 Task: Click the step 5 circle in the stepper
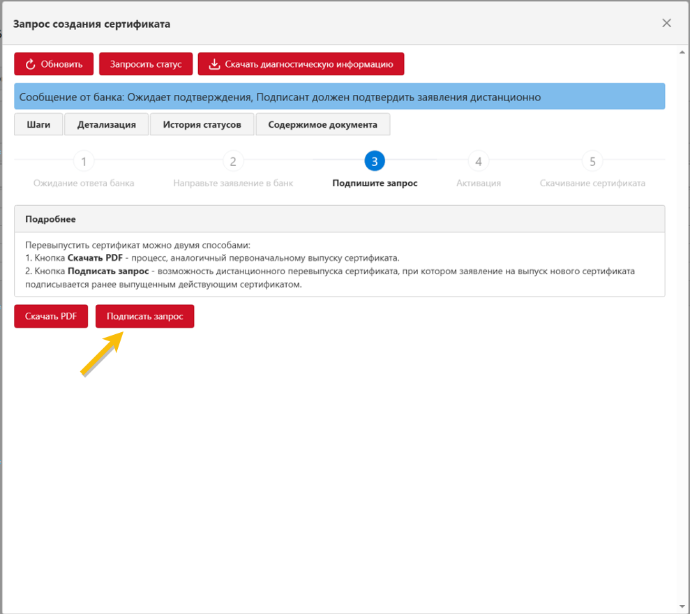592,162
